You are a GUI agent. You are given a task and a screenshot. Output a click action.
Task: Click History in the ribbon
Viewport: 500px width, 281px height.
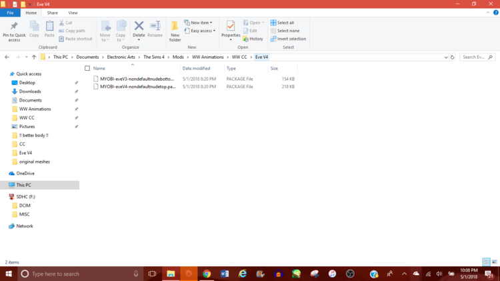pos(253,39)
